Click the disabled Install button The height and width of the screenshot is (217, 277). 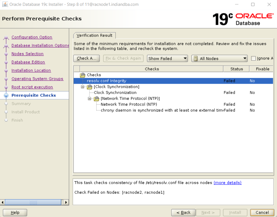pos(235,212)
